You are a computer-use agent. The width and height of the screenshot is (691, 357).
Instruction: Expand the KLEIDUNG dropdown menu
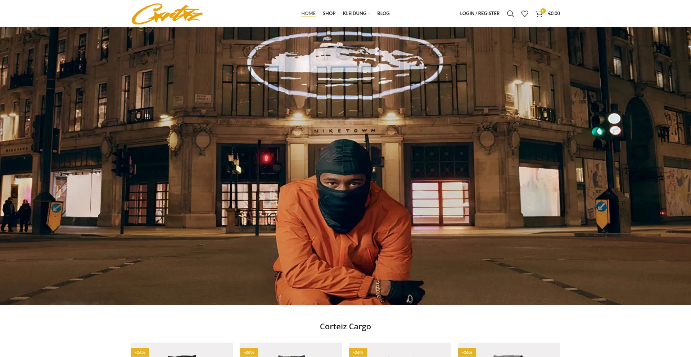pyautogui.click(x=356, y=13)
